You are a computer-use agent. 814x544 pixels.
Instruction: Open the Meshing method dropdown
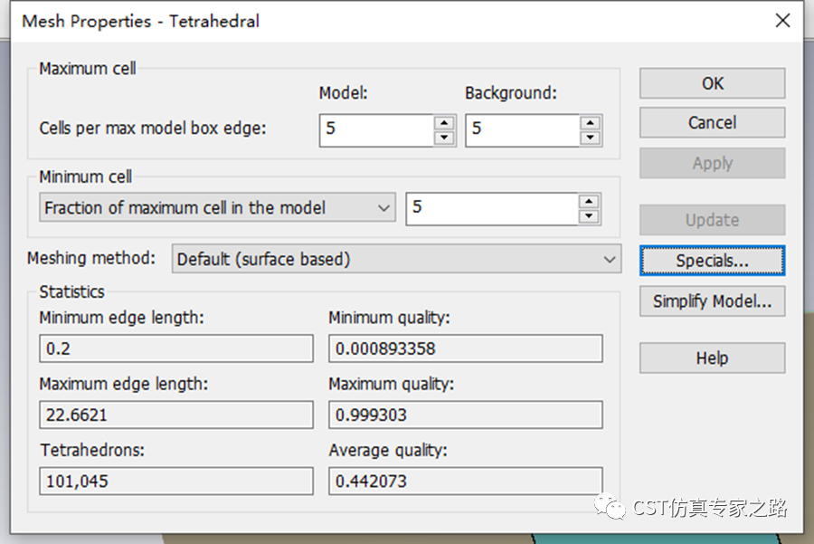click(396, 259)
